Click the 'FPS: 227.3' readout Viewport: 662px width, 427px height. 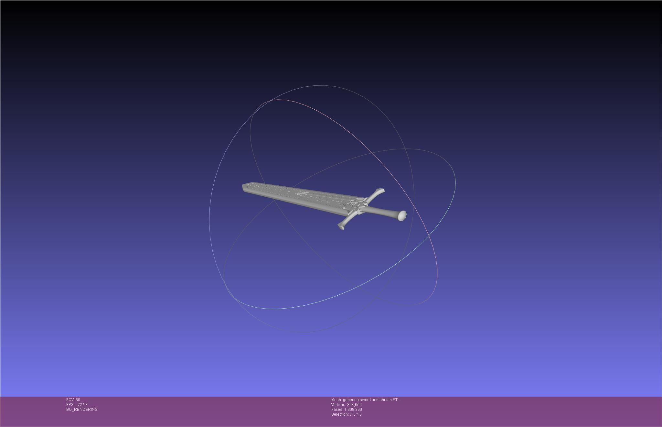(x=77, y=405)
